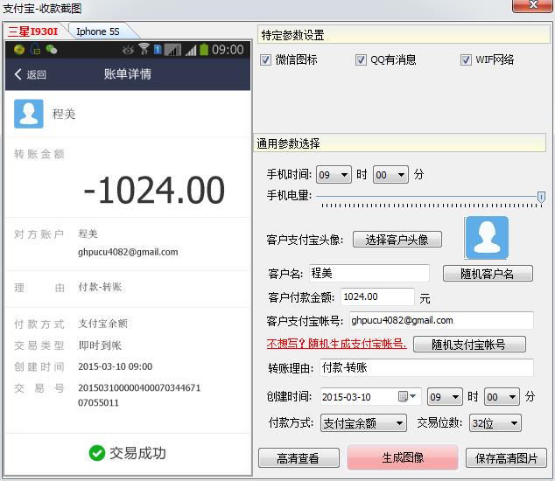Click the customer Alipay avatar thumbnail

pos(487,236)
